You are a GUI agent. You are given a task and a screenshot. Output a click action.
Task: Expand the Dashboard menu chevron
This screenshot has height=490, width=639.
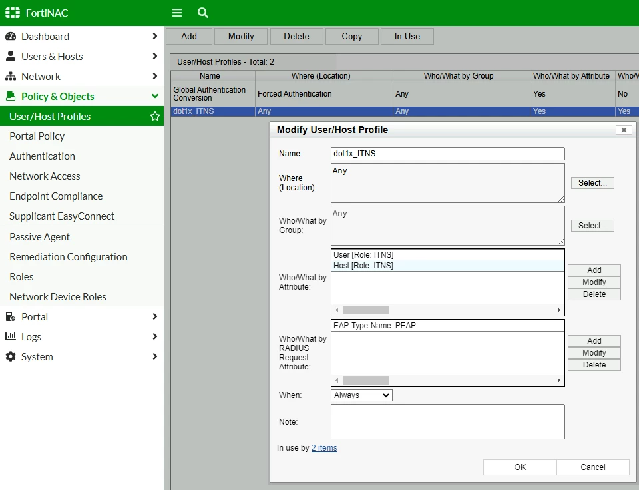[x=155, y=36]
